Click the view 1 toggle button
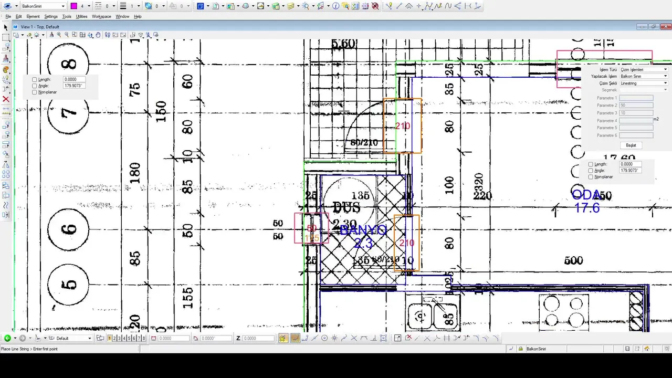This screenshot has height=378, width=672. tap(110, 339)
